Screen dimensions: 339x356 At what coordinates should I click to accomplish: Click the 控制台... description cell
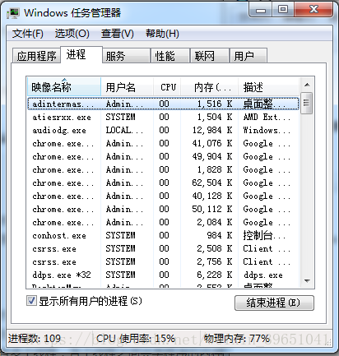point(264,235)
